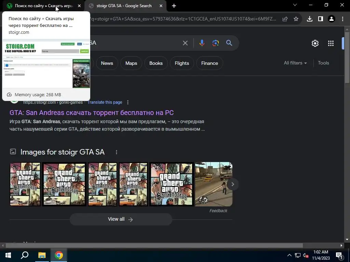Viewport: 350px width, 262px height.
Task: Click the horizontal page scrollbar
Action: point(154,245)
